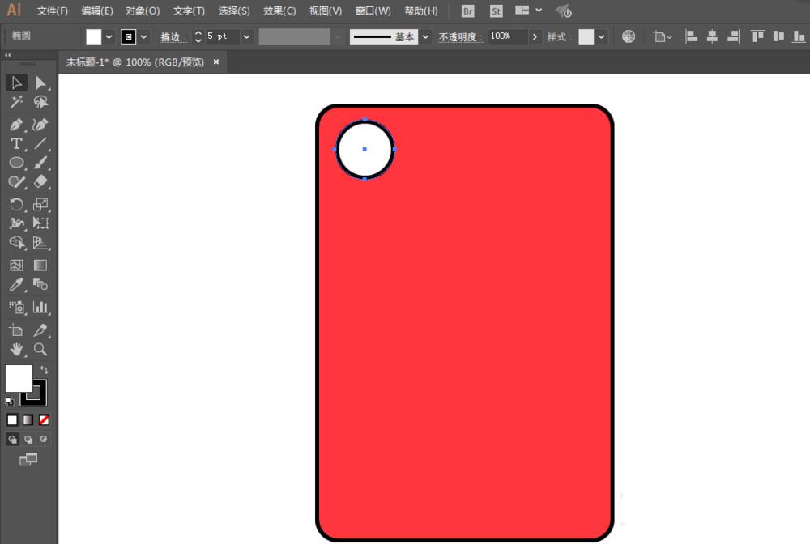Select the Ellipse tool

tap(16, 163)
